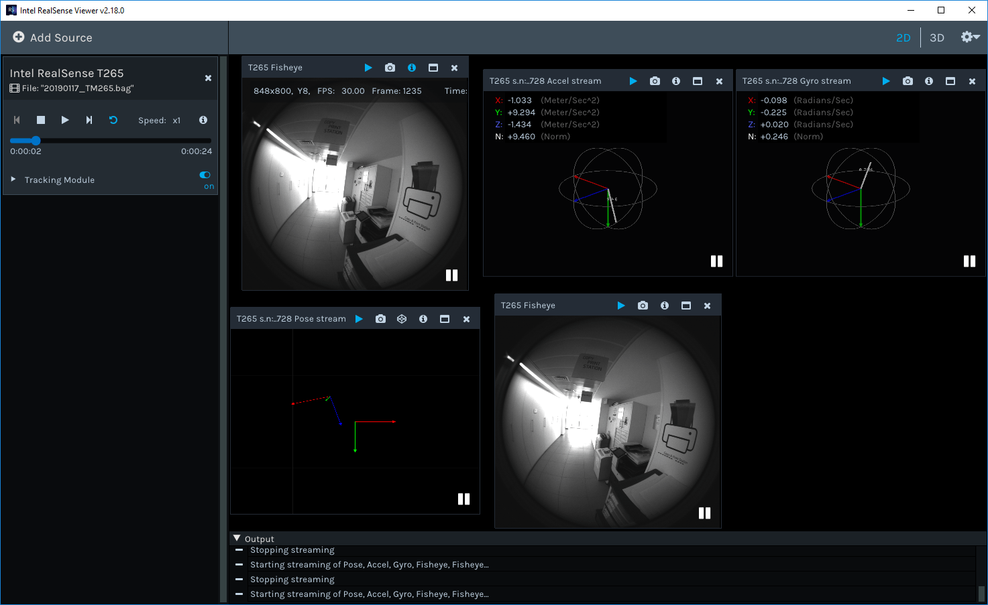
Task: Open the settings gear dropdown
Action: tap(969, 38)
